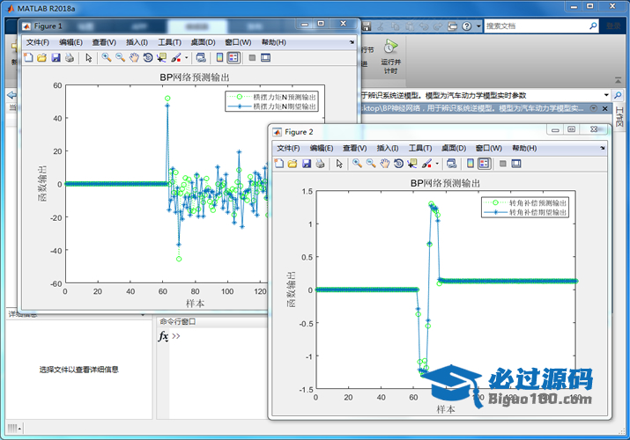The image size is (630, 440).
Task: Click 登录 sign-in link in MATLAB
Action: tap(612, 26)
